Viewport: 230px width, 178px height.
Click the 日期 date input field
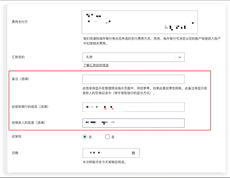pyautogui.click(x=111, y=153)
